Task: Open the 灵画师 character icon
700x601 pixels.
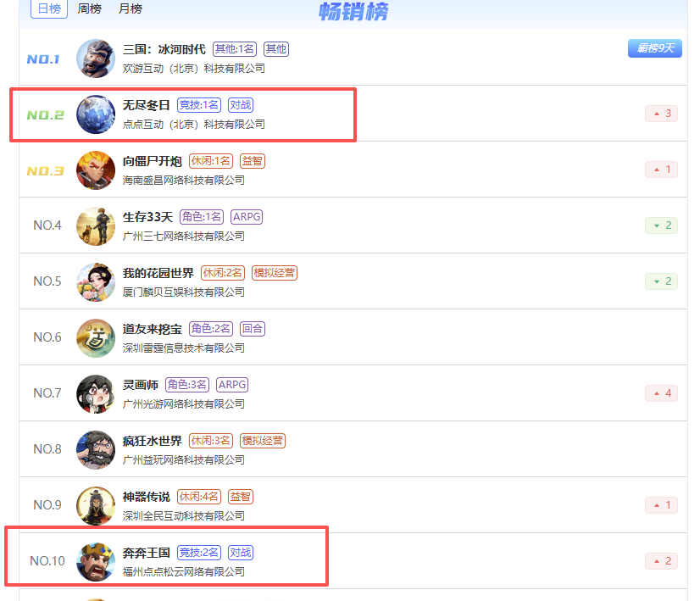Action: (96, 394)
